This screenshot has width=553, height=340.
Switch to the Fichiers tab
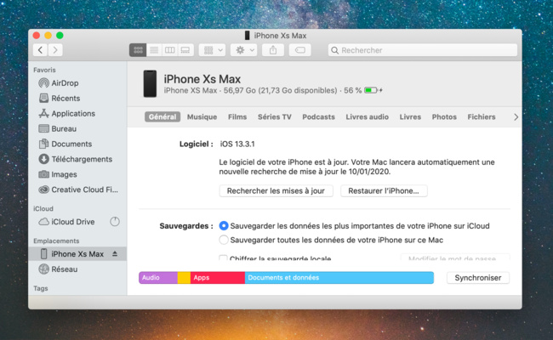tap(482, 117)
